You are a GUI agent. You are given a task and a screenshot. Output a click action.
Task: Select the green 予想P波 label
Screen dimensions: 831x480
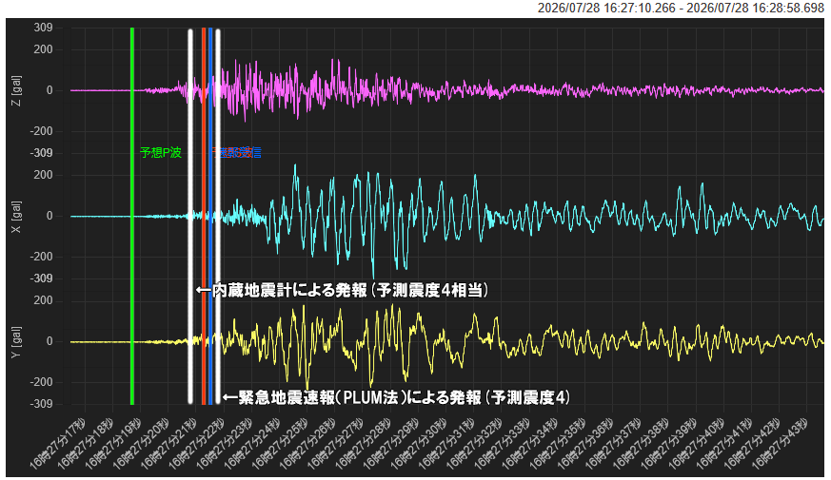tap(161, 152)
